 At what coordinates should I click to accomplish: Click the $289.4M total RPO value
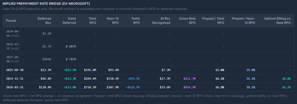(90, 79)
